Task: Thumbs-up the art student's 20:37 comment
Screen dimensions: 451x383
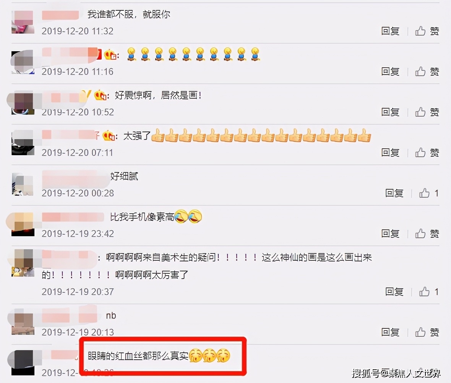Action: [x=428, y=292]
